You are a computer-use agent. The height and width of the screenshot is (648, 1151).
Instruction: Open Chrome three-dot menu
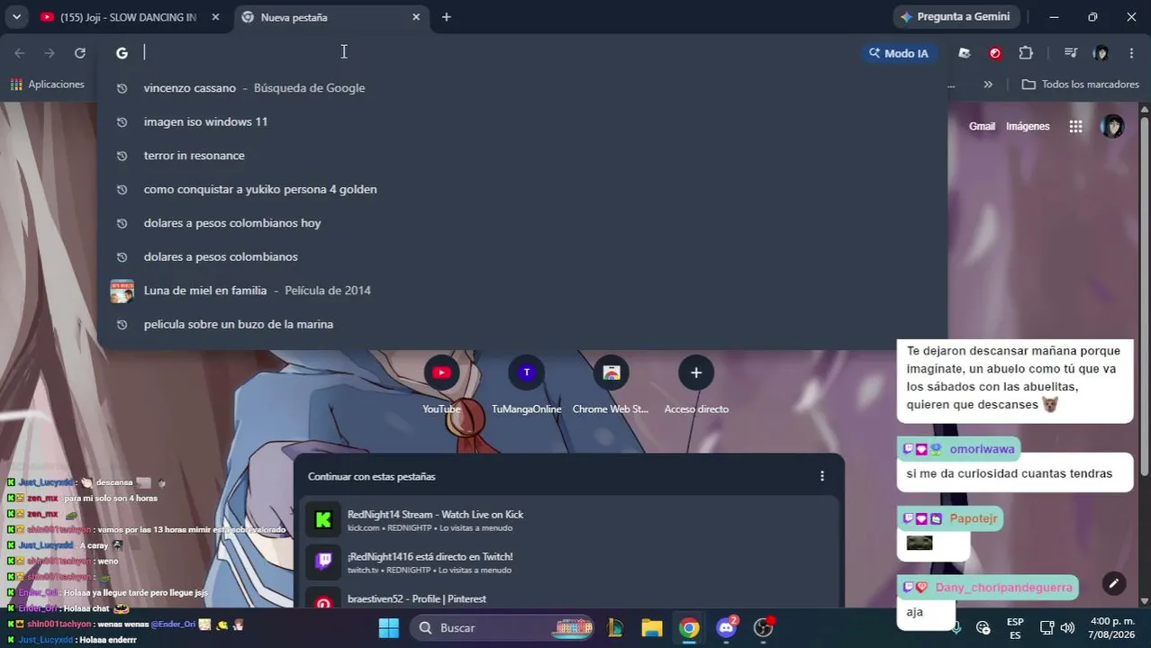[1131, 53]
